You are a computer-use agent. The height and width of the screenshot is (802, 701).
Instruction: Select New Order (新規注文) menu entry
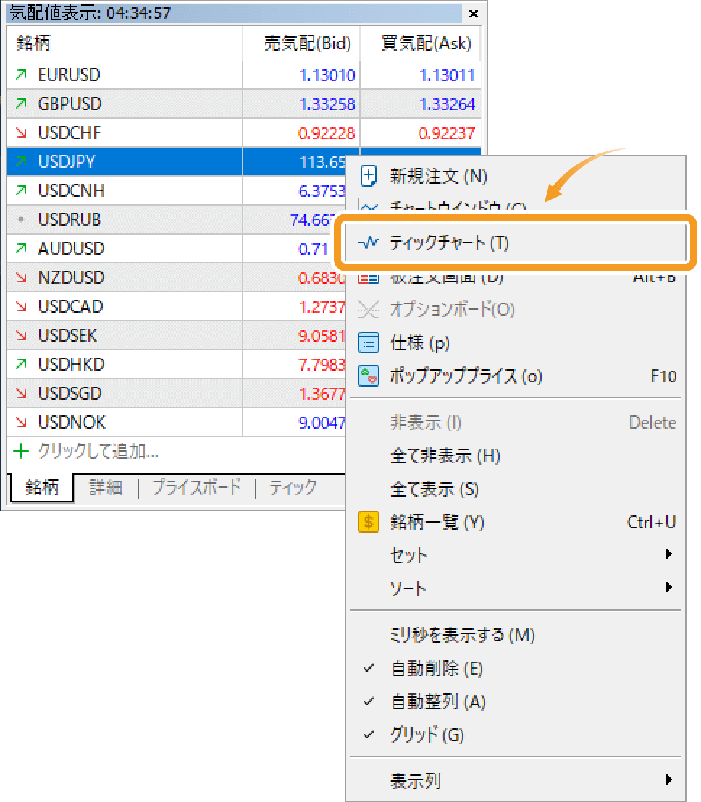(x=516, y=176)
